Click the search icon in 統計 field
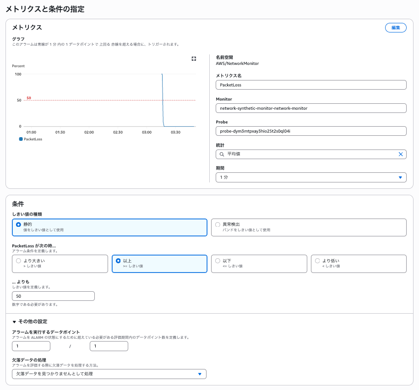The width and height of the screenshot is (419, 390). pos(222,154)
